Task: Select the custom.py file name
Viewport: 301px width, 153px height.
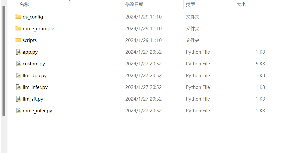Action: [x=33, y=64]
